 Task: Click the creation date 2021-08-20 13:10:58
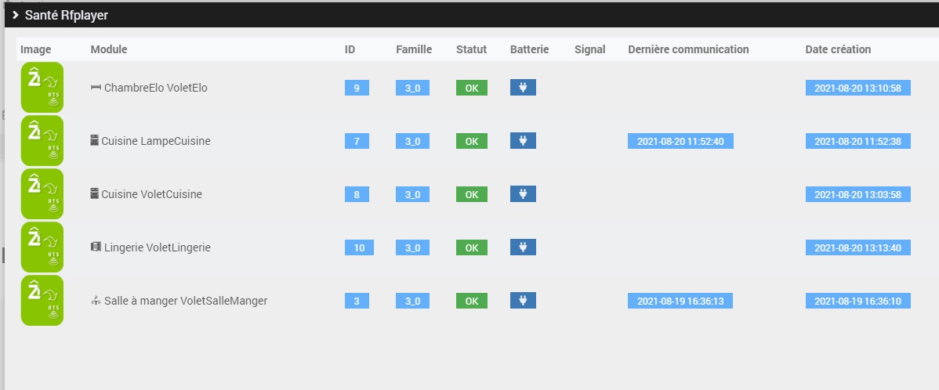coord(857,88)
